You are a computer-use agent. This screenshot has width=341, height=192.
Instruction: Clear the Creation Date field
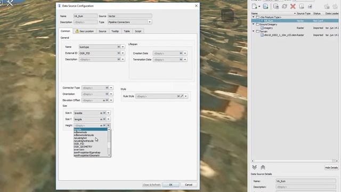click(x=181, y=53)
